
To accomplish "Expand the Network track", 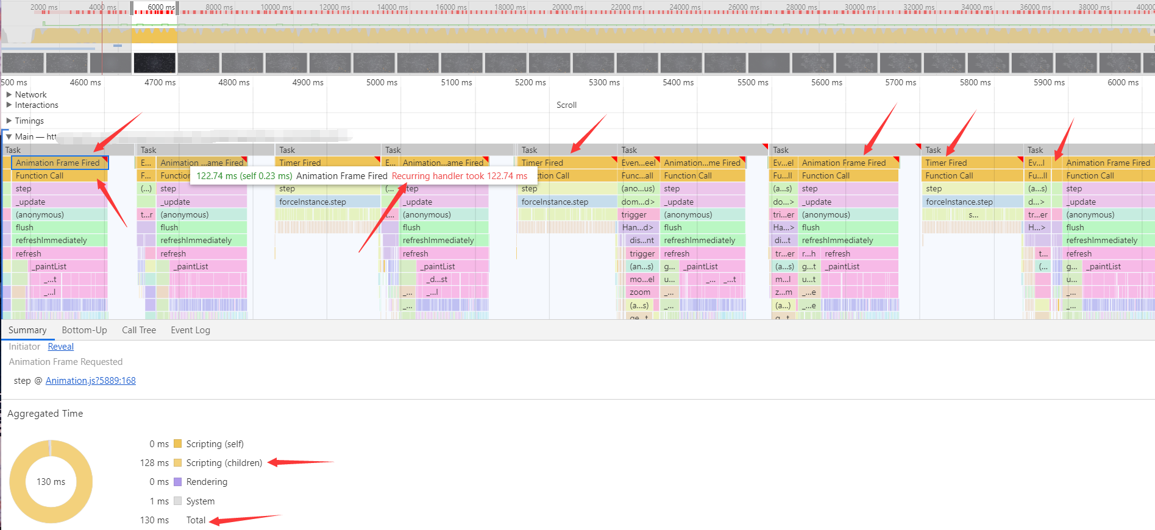I will [x=9, y=94].
